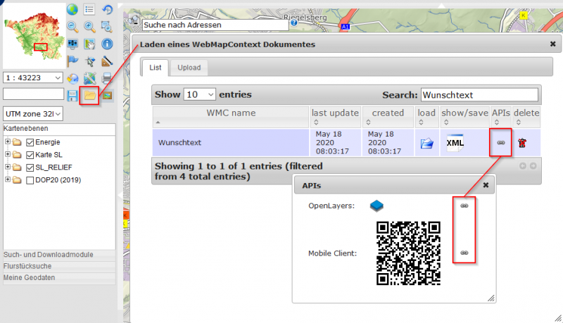Image resolution: width=563 pixels, height=323 pixels.
Task: Click the printer icon
Action: point(107,78)
